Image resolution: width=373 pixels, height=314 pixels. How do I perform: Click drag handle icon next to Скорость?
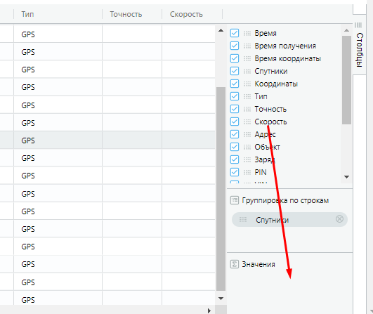pyautogui.click(x=247, y=122)
